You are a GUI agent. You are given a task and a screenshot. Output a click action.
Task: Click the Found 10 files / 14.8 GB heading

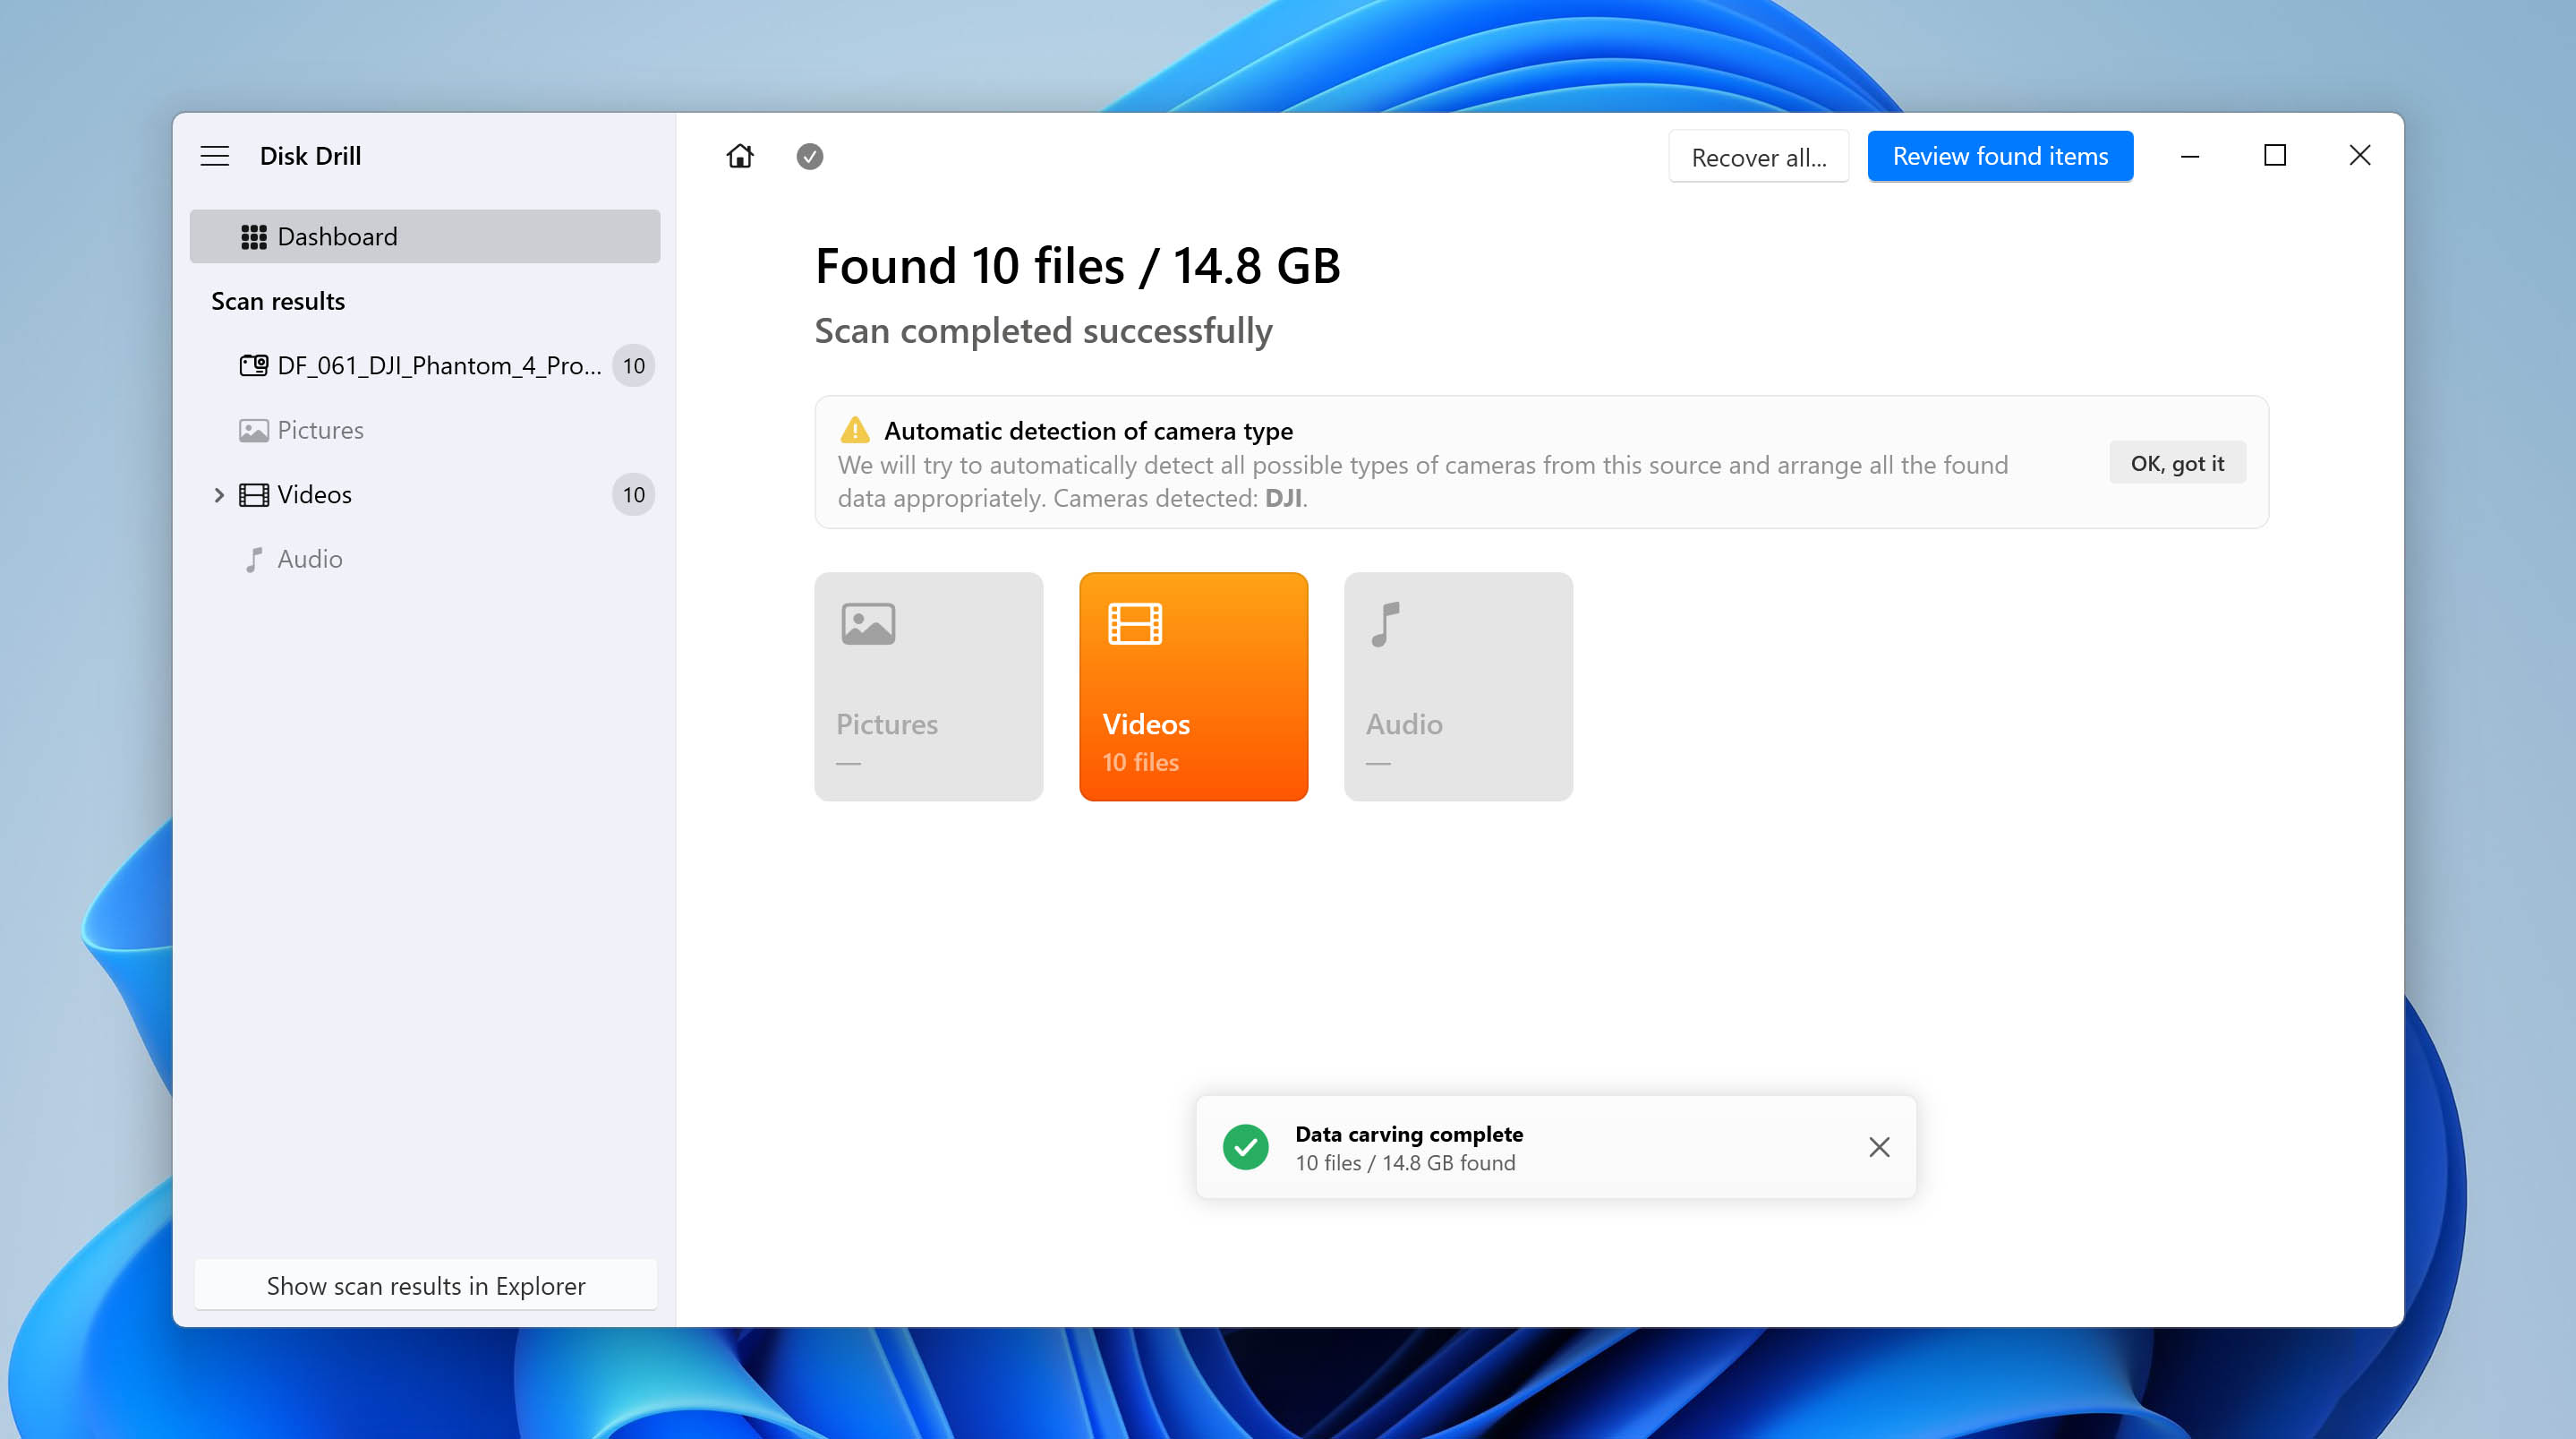[x=1077, y=266]
